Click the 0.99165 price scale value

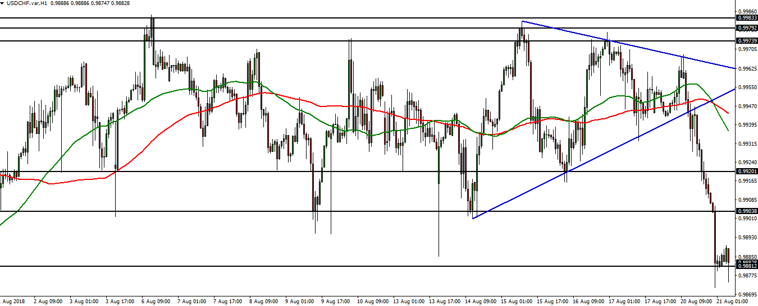[x=748, y=181]
